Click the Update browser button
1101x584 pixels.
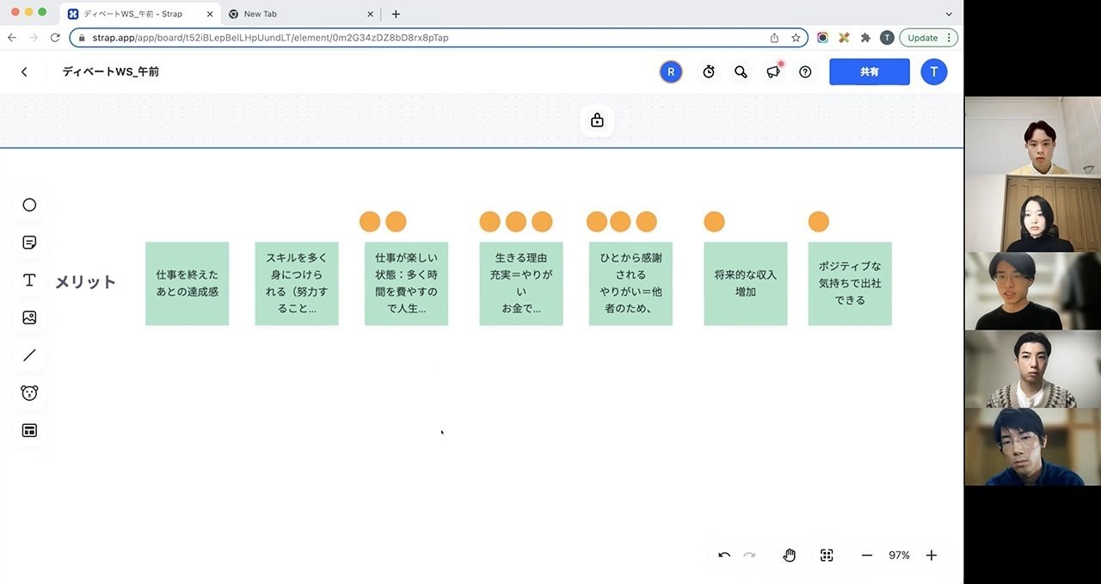(x=922, y=37)
